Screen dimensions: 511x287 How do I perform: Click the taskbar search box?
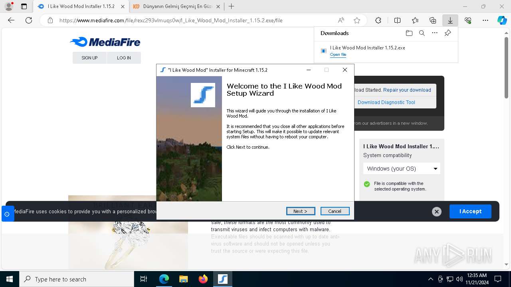click(x=77, y=279)
